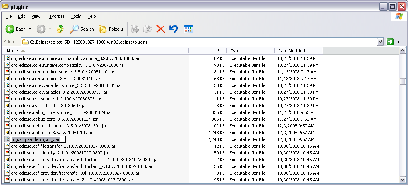Select icon of org.eclipse.ecf.provider.filetransfer.httpclient.ssl jar
408x185 pixels.
(7, 160)
